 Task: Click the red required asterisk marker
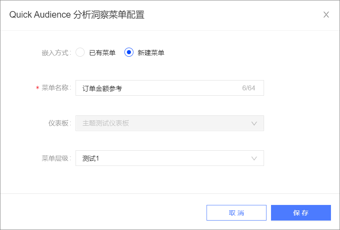pyautogui.click(x=37, y=87)
